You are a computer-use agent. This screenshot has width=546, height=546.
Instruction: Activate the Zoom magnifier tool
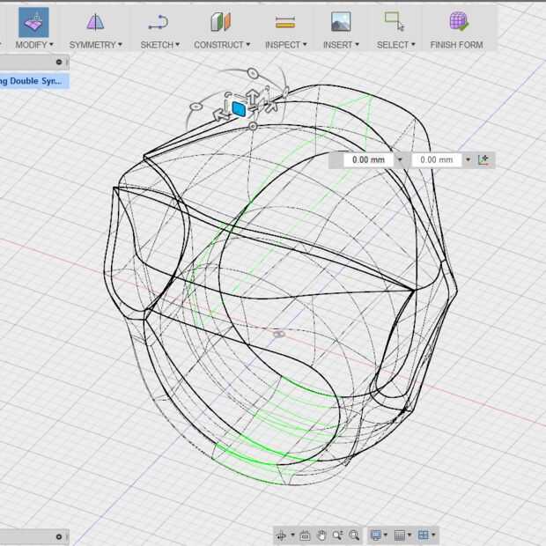tap(337, 535)
